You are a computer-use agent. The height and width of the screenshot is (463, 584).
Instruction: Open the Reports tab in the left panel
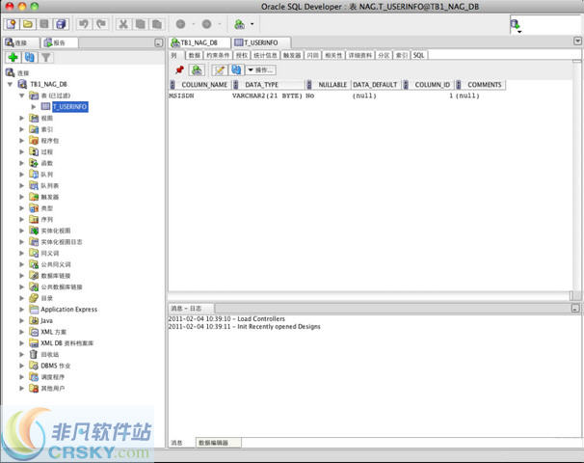pyautogui.click(x=59, y=42)
